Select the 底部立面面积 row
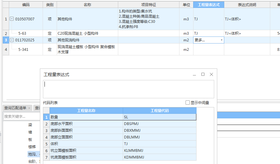 tap(120, 137)
